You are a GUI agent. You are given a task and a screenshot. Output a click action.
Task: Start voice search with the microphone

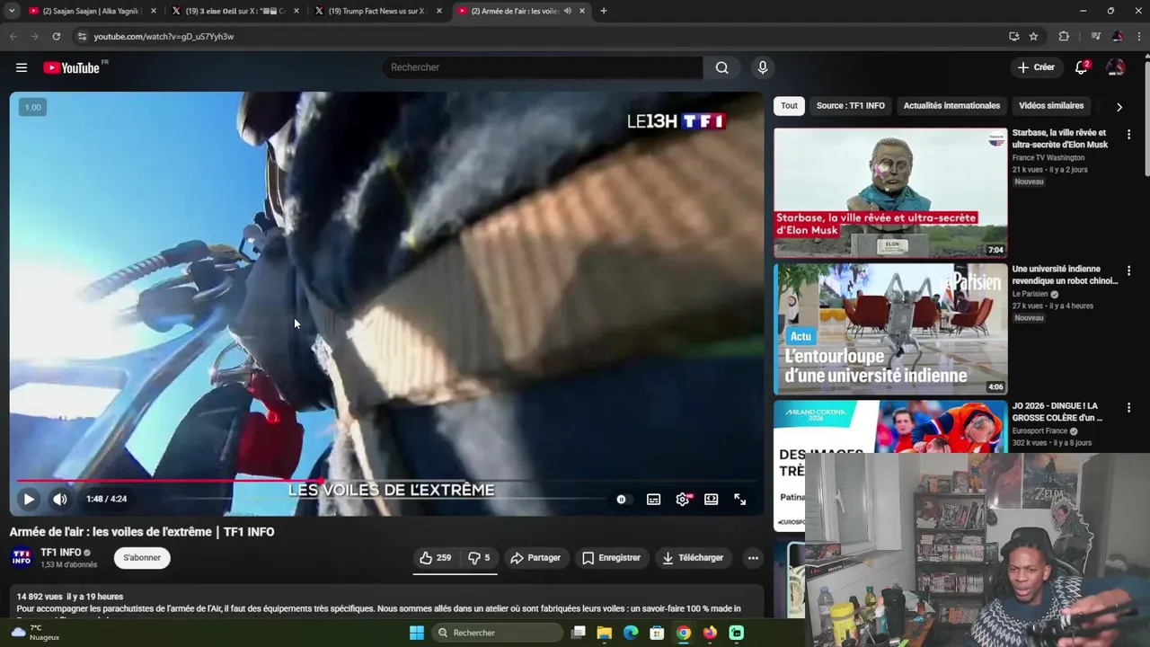(762, 67)
